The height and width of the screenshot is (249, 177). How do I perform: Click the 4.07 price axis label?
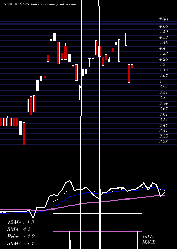pos(164,76)
